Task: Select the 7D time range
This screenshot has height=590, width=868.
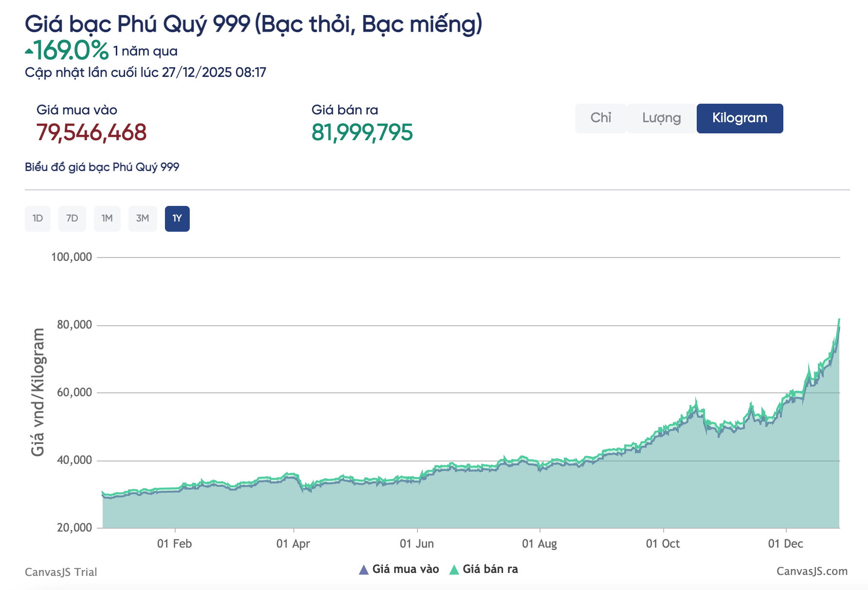Action: 72,219
